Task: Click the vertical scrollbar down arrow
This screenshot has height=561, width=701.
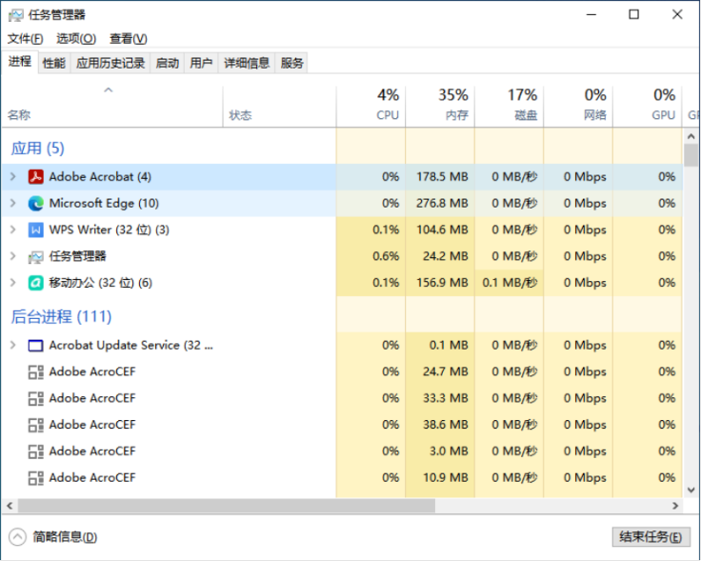Action: [691, 491]
